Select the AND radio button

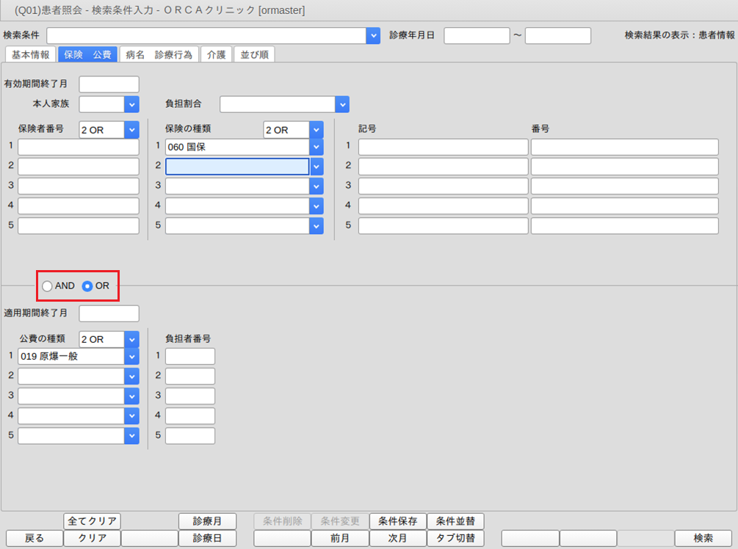[48, 286]
